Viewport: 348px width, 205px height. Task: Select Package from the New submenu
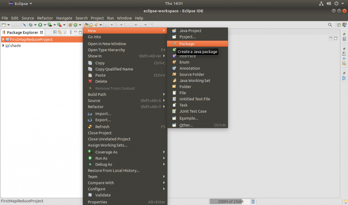tap(187, 44)
